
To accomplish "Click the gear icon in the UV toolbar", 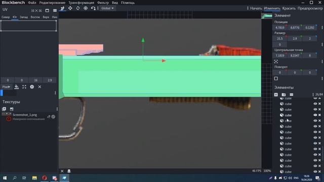I will (32, 87).
